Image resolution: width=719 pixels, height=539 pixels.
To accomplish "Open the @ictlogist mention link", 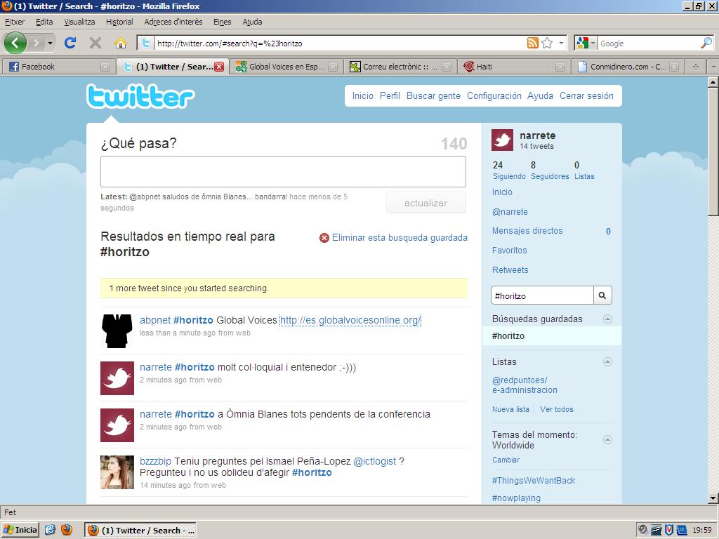I will [x=375, y=461].
